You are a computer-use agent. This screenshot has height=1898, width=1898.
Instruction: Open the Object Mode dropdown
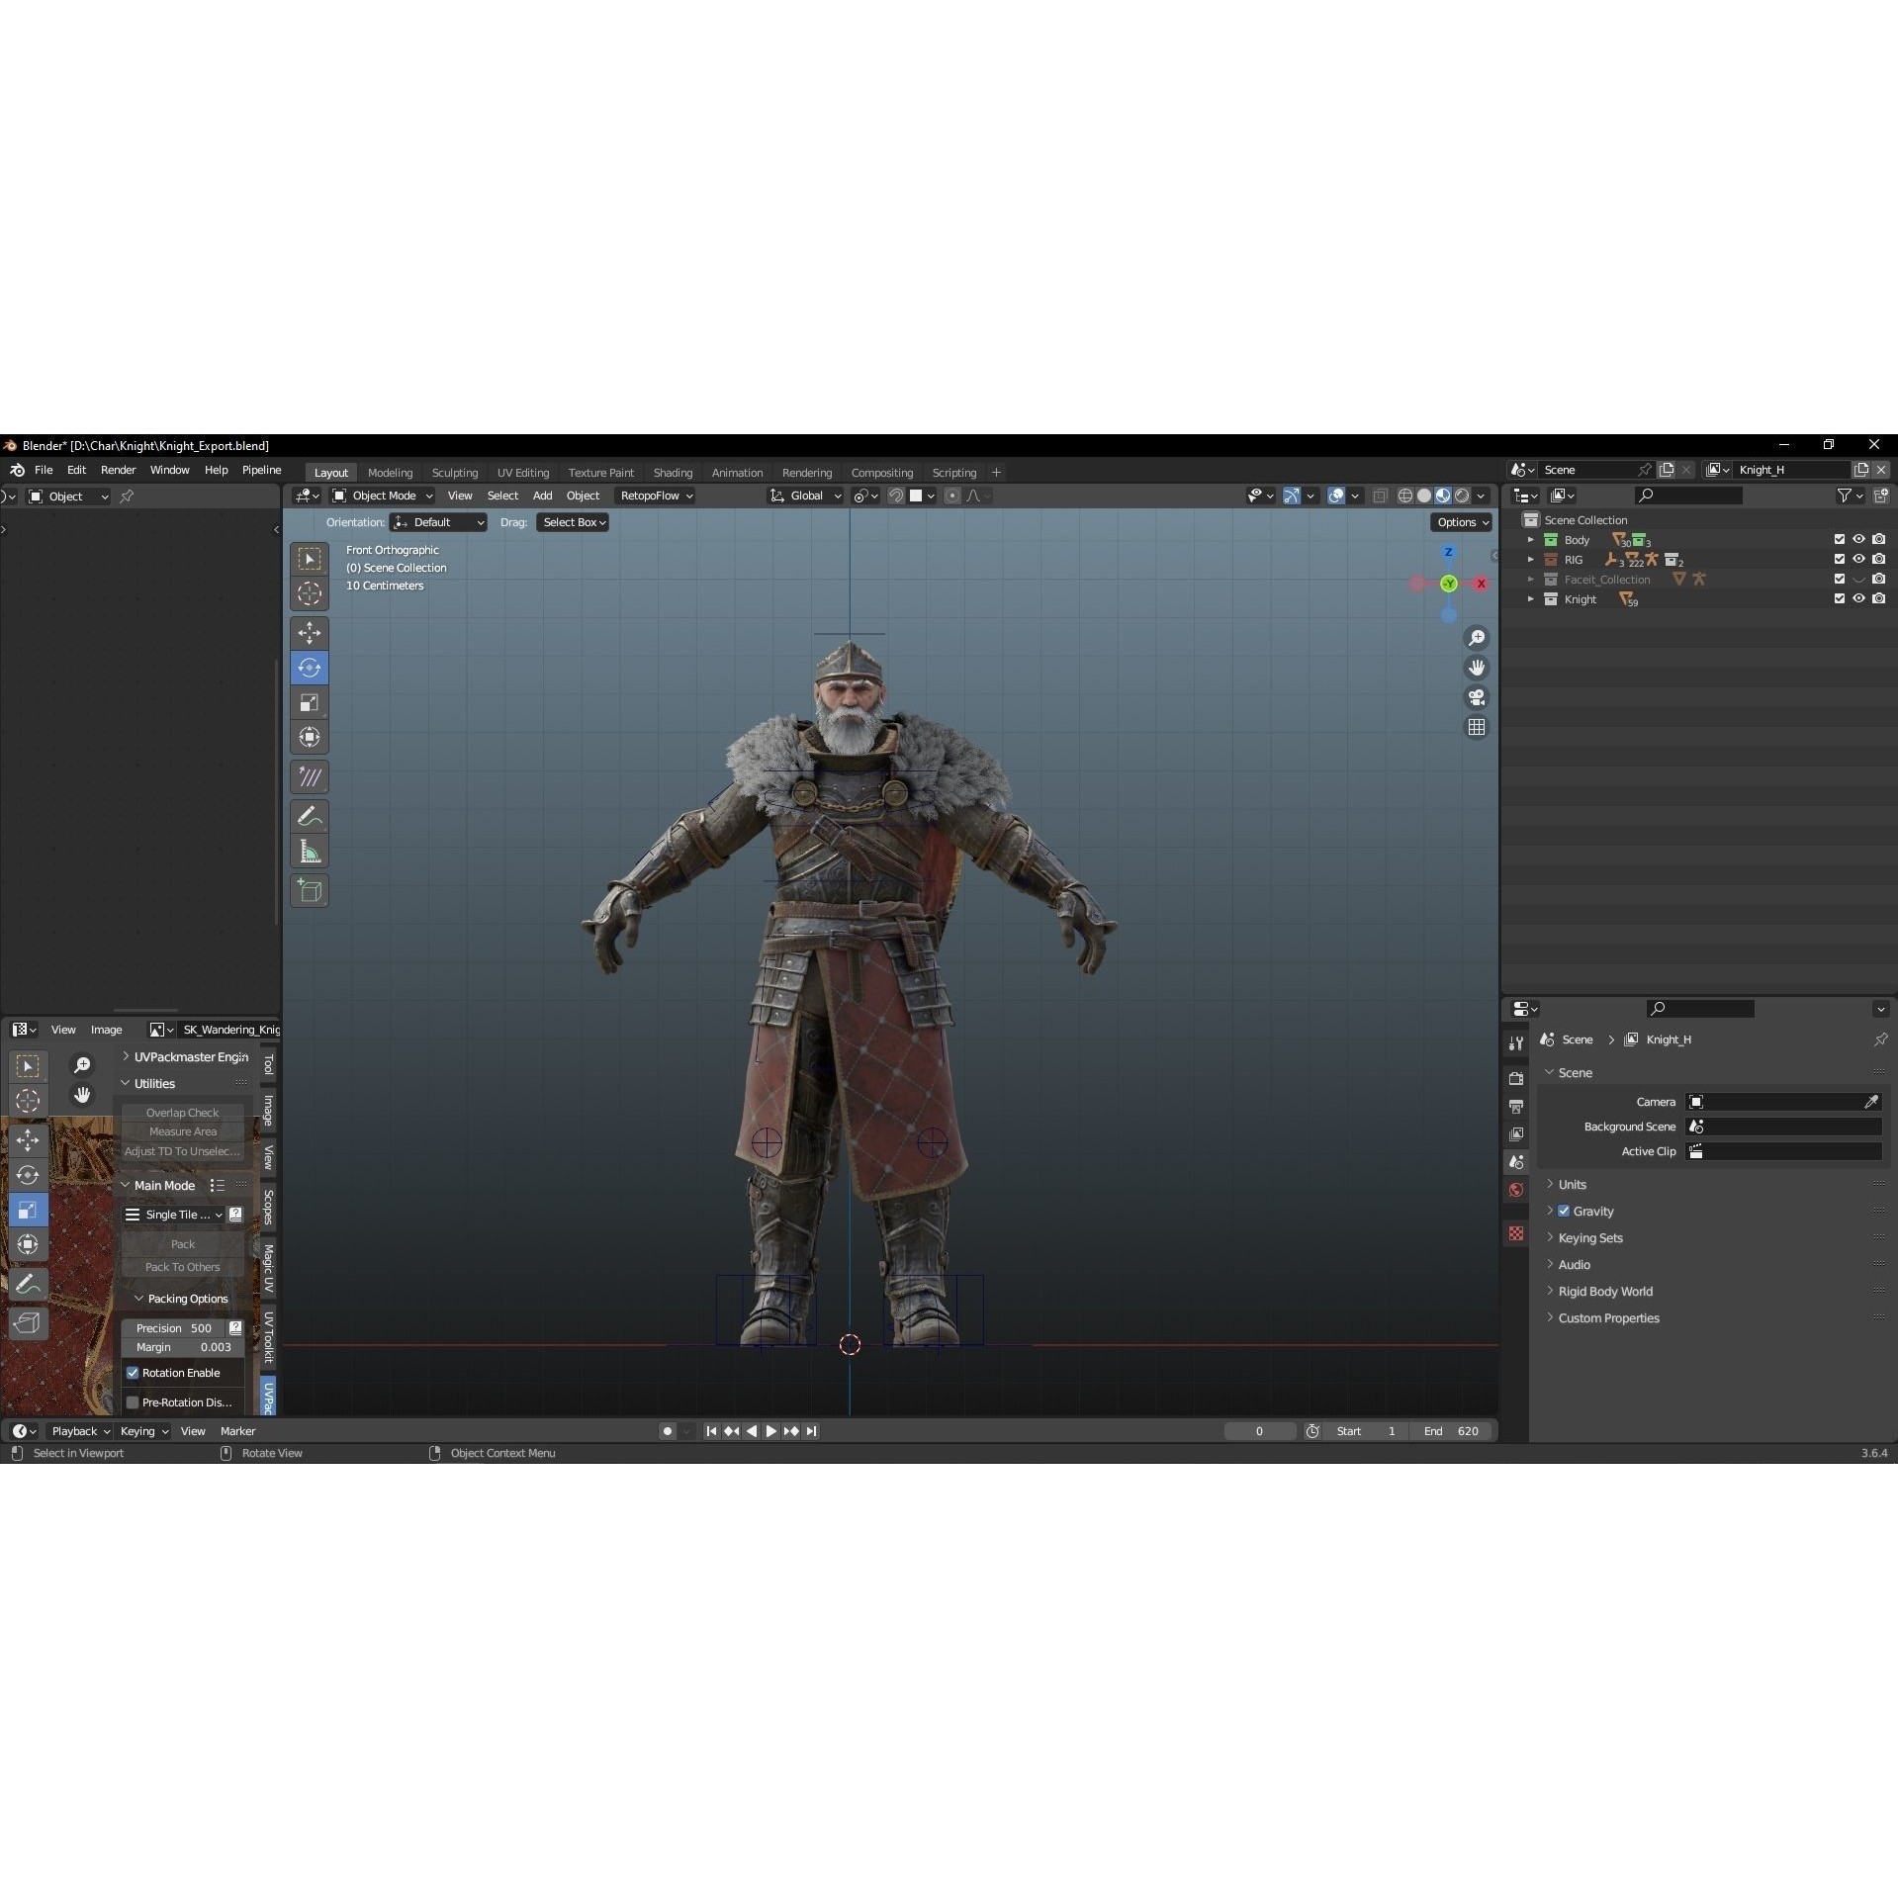[381, 496]
